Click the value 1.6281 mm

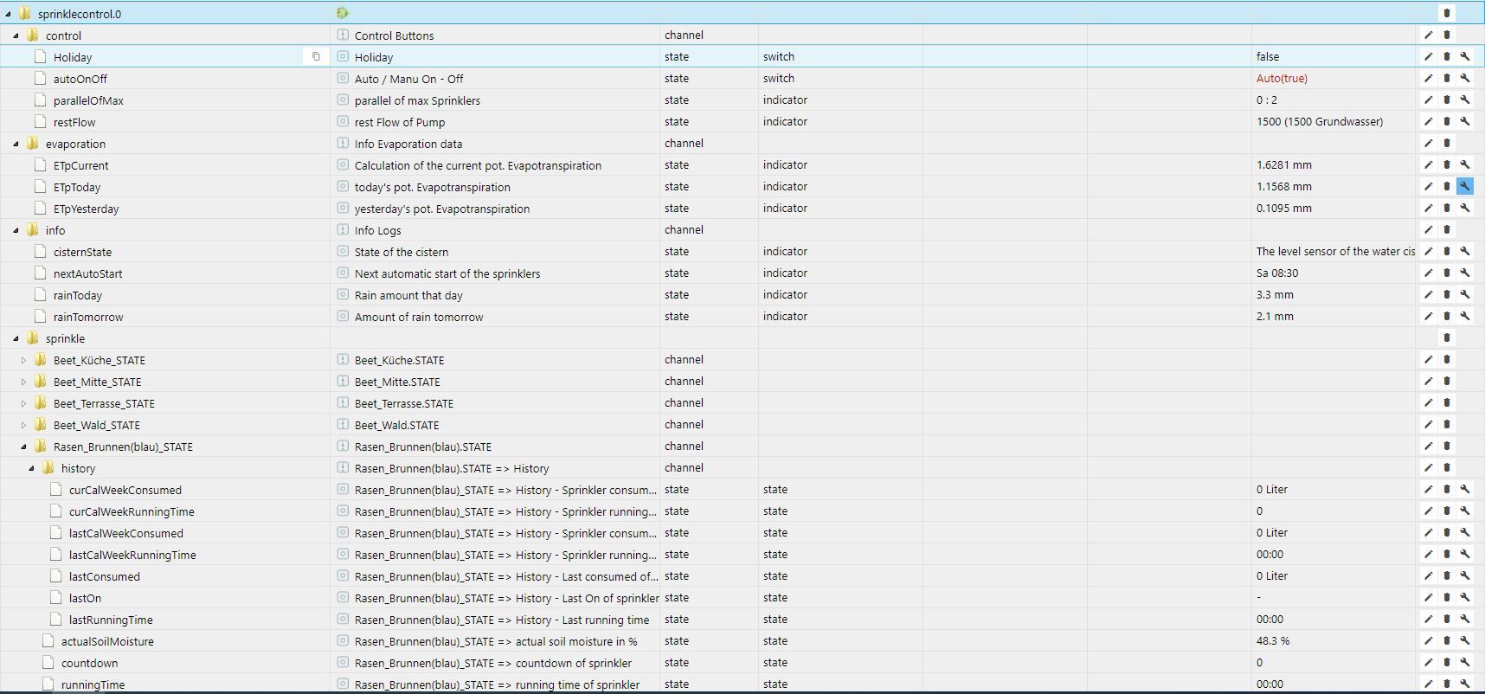point(1283,164)
